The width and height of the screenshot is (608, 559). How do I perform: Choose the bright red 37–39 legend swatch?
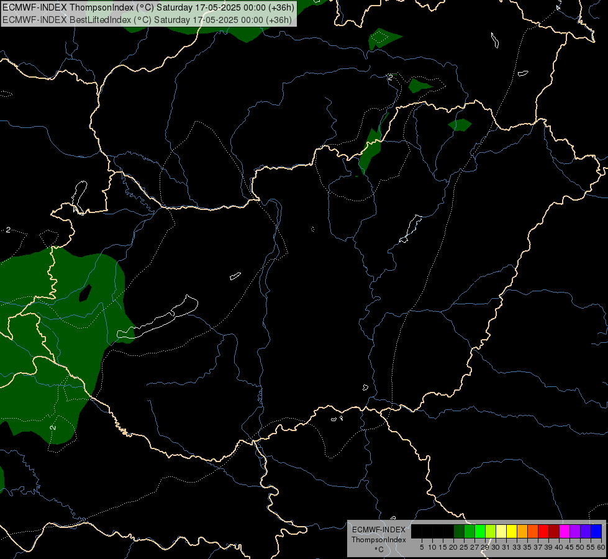coord(543,531)
